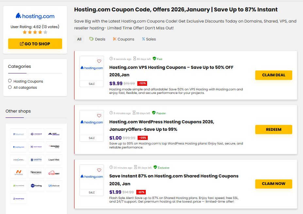This screenshot has height=214, width=303.
Task: Save the Shared Hosting coupon with heart icon
Action: pos(99,170)
